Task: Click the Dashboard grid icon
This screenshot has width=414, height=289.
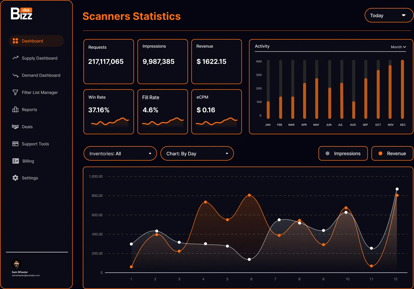Action: 15,41
